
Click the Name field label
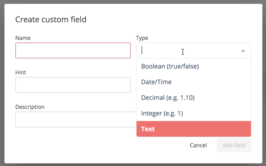tap(23, 38)
